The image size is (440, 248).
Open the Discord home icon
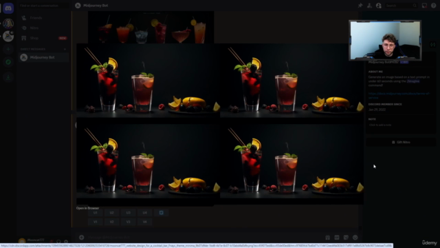point(8,8)
